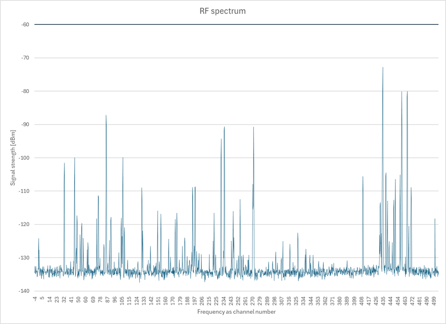Click channel label 481 on the horizontal axis
This screenshot has height=324, width=446.
pos(420,301)
